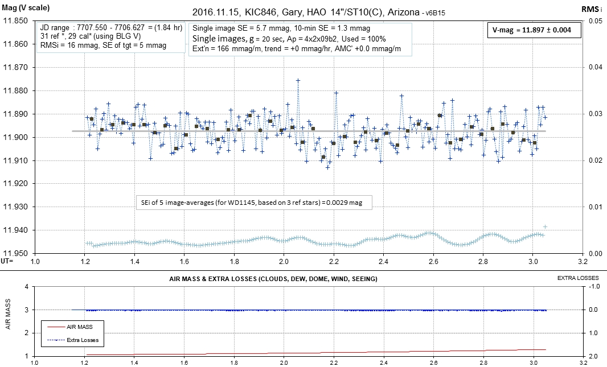The image size is (607, 367).
Task: Select the 'V-mag = 11.897 ± 0.004' box
Action: click(534, 30)
